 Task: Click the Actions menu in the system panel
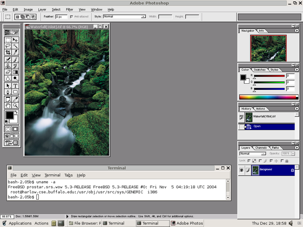pyautogui.click(x=42, y=223)
